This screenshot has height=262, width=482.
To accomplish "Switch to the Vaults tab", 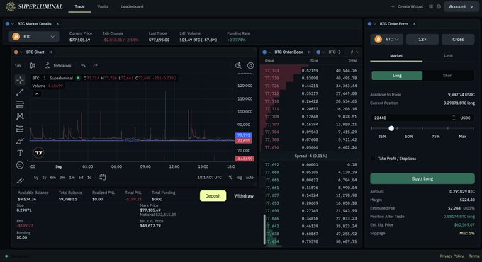I will pos(103,6).
